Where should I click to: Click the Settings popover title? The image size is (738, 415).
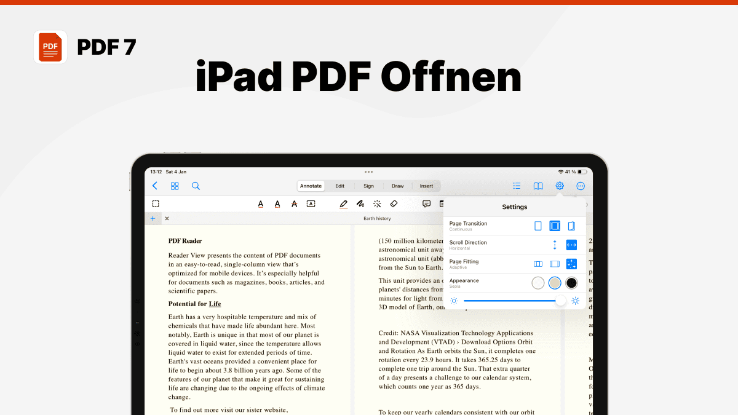click(515, 207)
